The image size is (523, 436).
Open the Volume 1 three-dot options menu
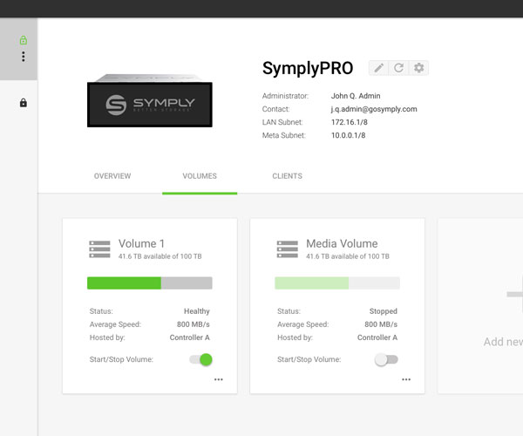[x=219, y=379]
